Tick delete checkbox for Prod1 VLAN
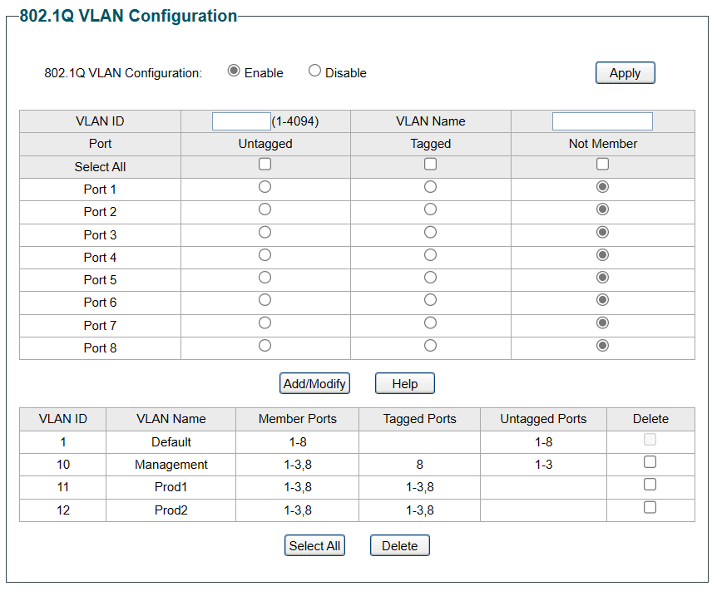 point(650,485)
